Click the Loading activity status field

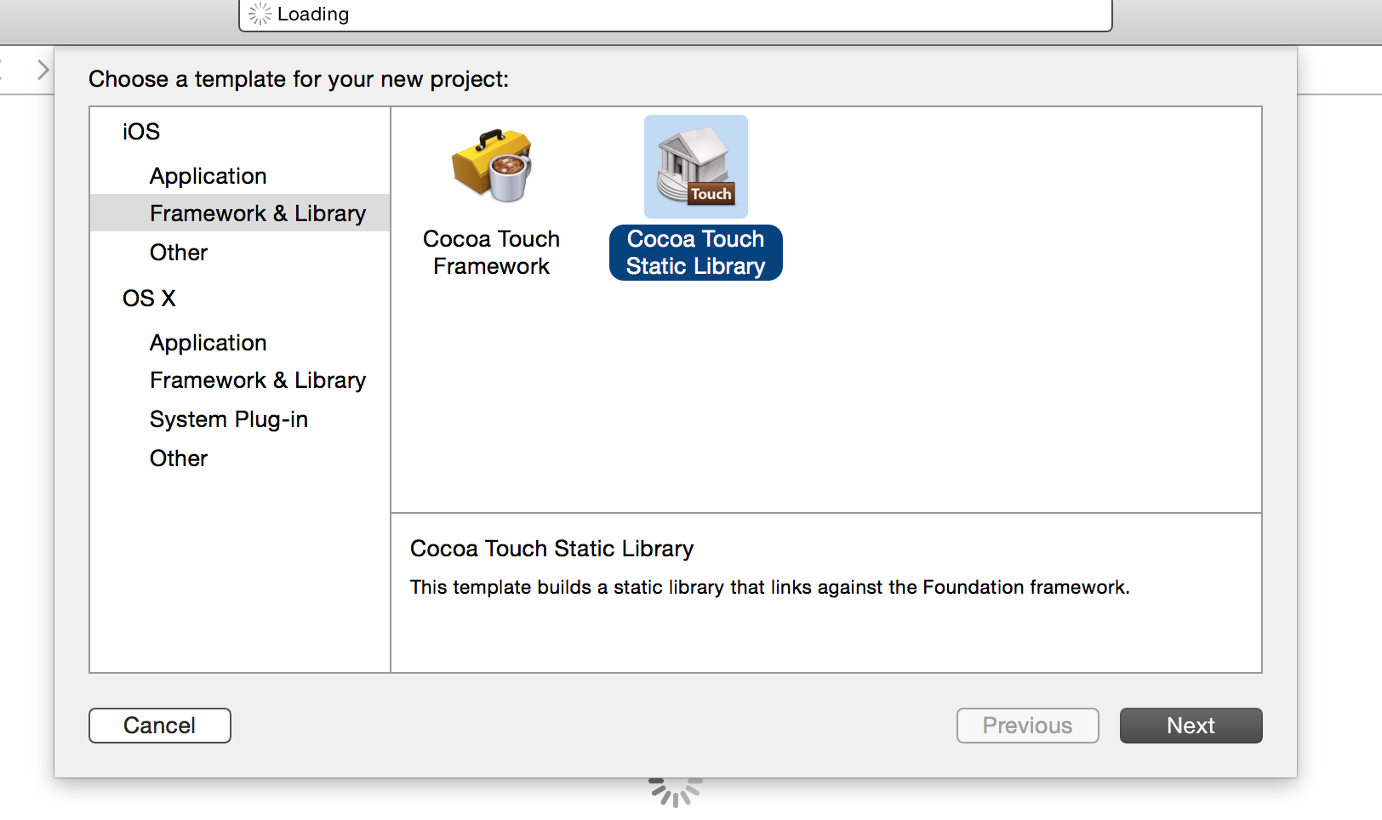681,14
